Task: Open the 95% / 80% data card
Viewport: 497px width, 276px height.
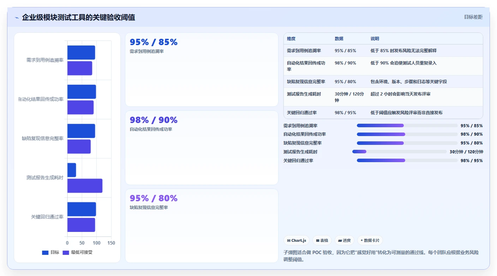Action: pyautogui.click(x=202, y=226)
